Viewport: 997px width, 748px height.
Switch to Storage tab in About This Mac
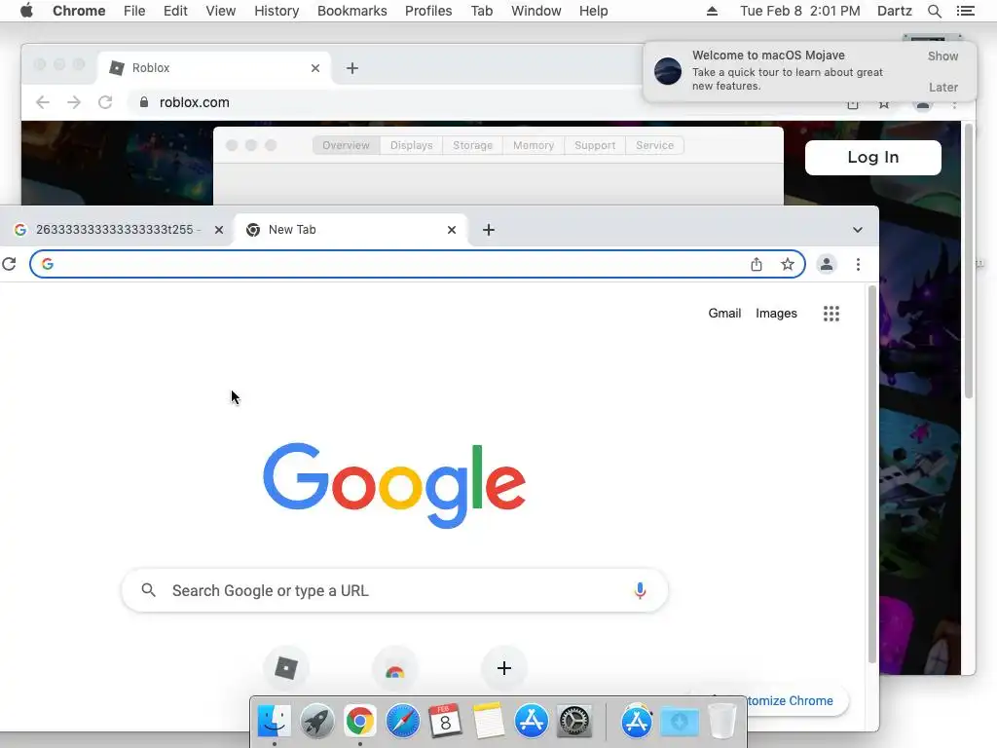coord(472,145)
